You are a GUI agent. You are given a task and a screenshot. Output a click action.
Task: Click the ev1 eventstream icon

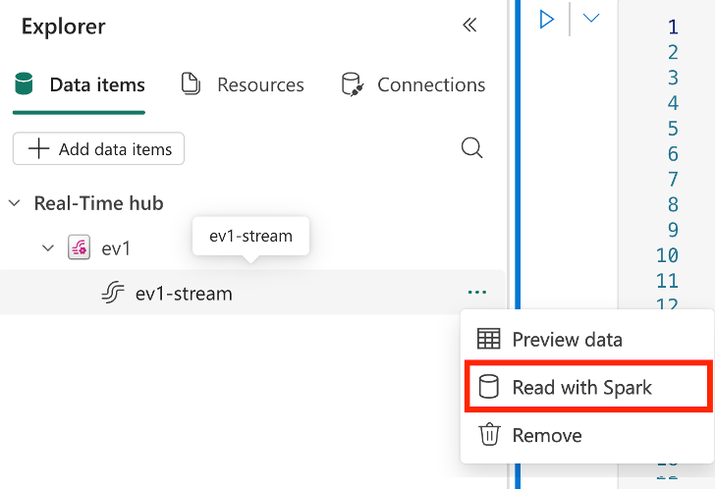click(x=79, y=248)
